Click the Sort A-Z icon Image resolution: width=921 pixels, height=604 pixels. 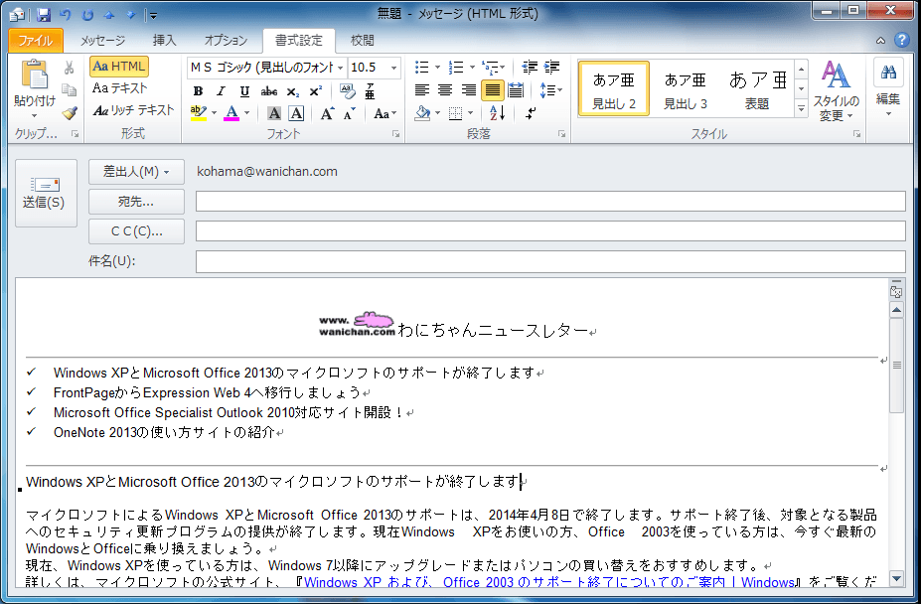497,113
